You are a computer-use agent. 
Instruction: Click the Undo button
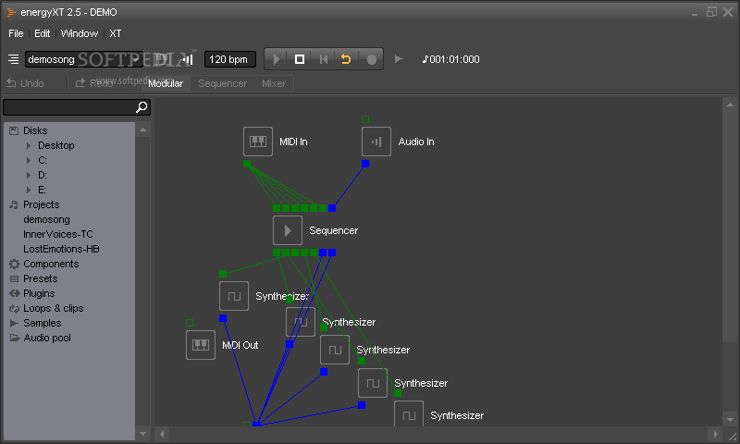pos(25,83)
